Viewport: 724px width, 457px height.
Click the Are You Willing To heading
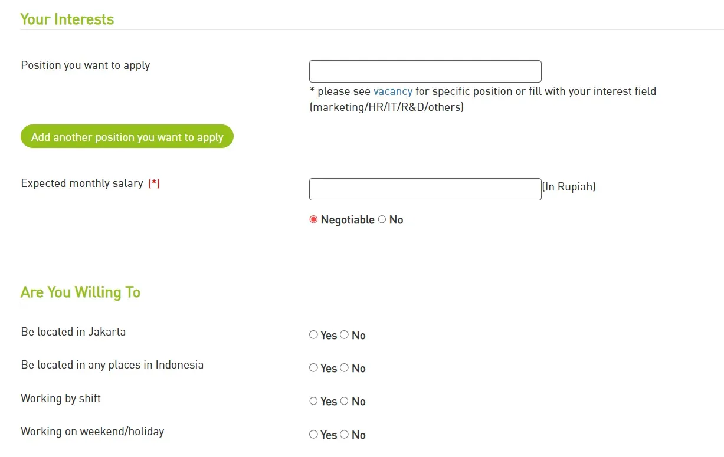click(x=80, y=292)
